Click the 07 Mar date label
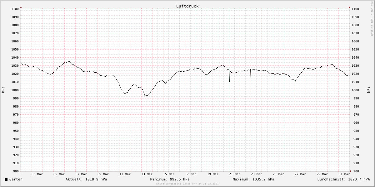Image resolution: width=375 pixels, height=187 pixels. coord(81,174)
